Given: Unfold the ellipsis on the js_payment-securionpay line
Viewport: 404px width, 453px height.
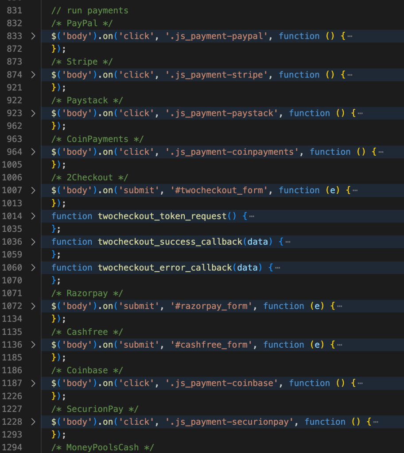Looking at the screenshot, I should (x=376, y=422).
